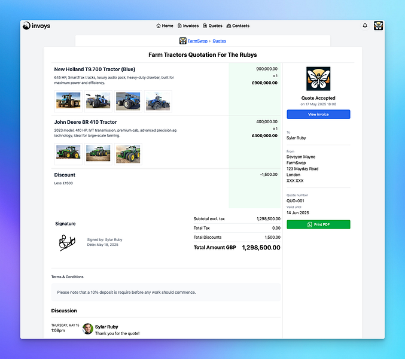This screenshot has width=405, height=359.
Task: Click the 'Discussion' section heading
Action: click(64, 311)
